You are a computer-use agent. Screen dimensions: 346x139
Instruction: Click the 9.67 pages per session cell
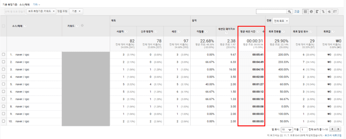(233, 55)
